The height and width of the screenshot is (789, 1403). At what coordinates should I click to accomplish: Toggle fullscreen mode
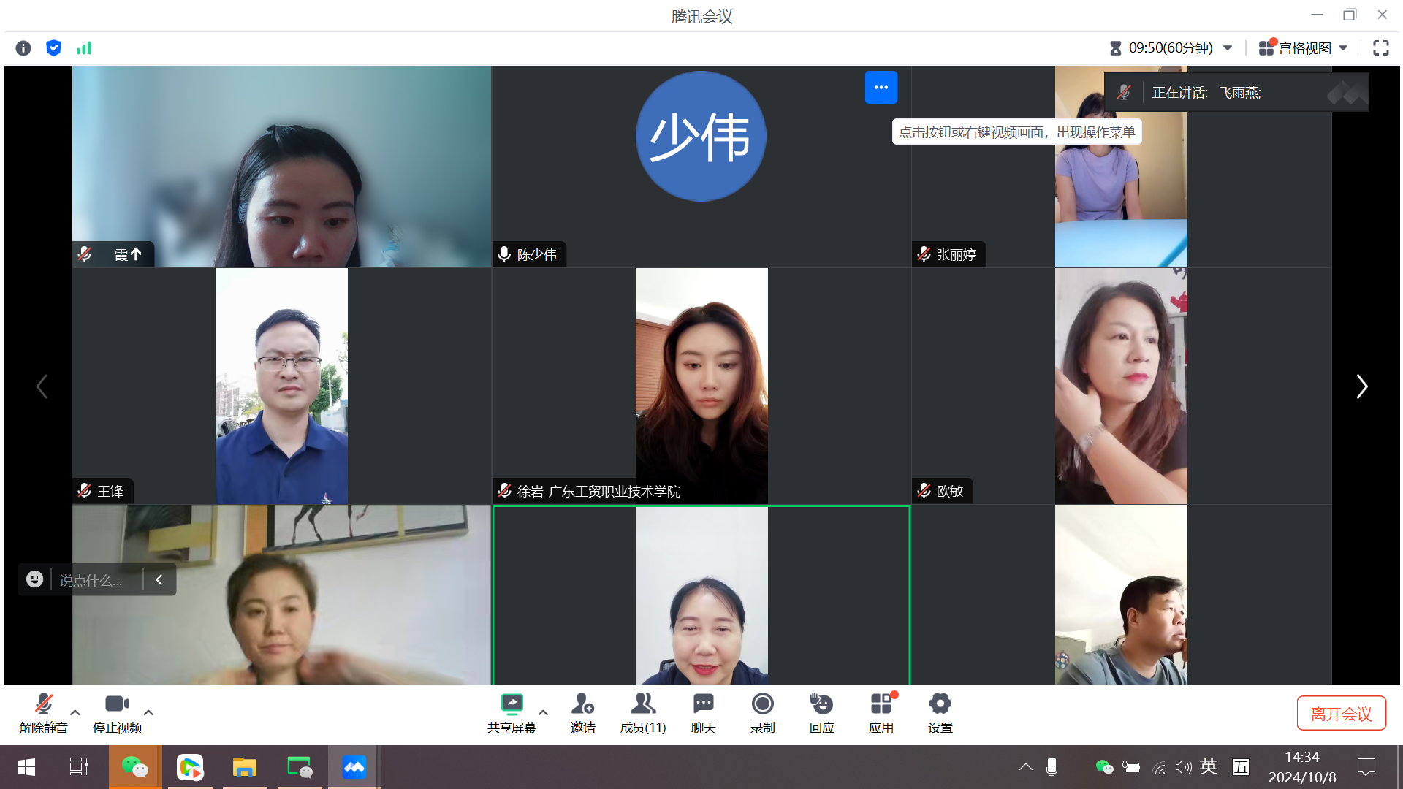click(x=1380, y=48)
